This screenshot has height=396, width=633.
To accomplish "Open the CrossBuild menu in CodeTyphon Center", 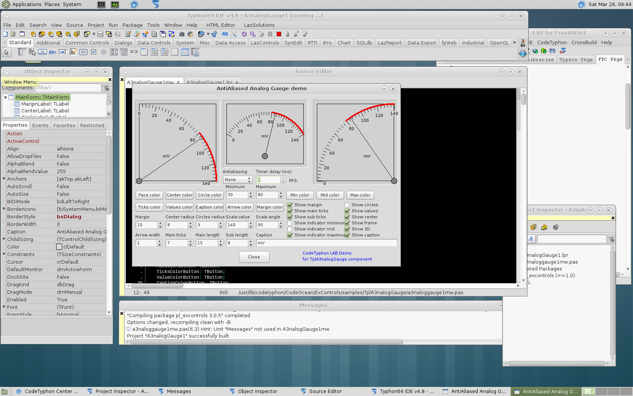I will [x=584, y=42].
